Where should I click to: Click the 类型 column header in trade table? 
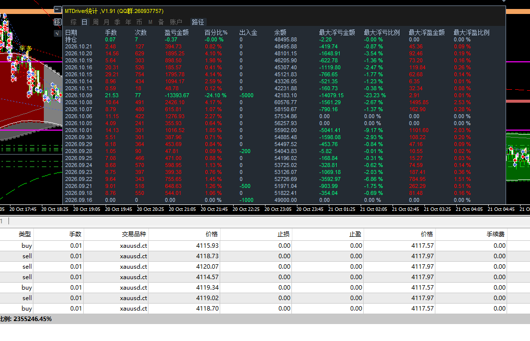pyautogui.click(x=25, y=234)
